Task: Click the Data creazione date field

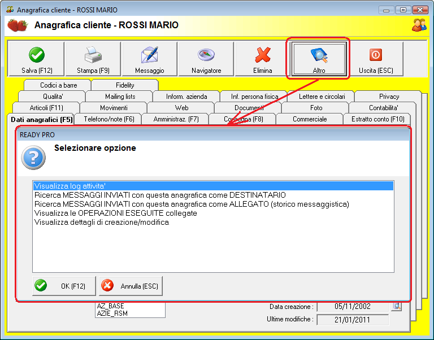Action: tap(353, 306)
